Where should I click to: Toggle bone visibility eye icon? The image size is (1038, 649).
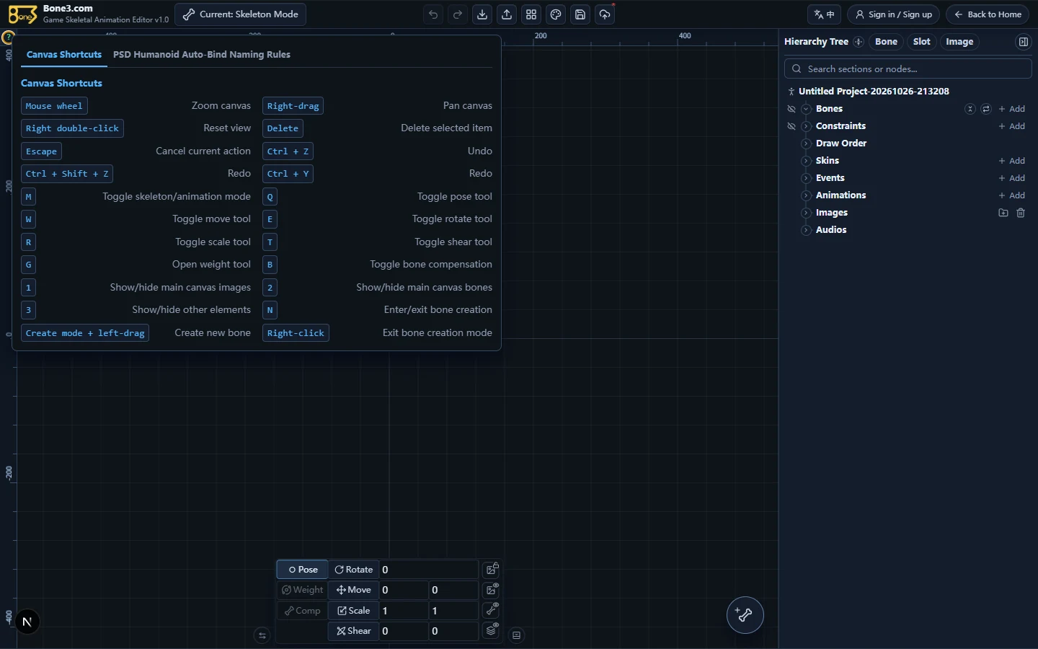[x=492, y=610]
